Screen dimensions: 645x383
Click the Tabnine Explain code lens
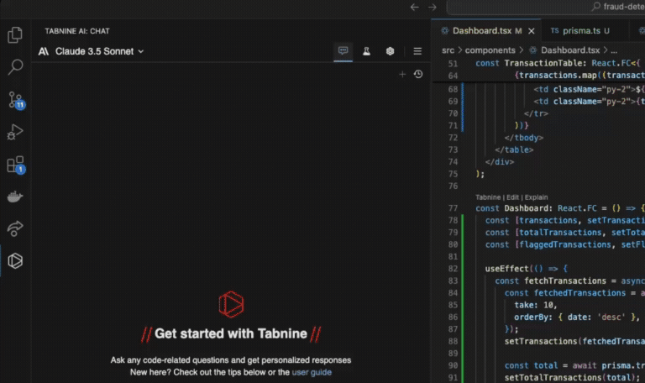[537, 197]
